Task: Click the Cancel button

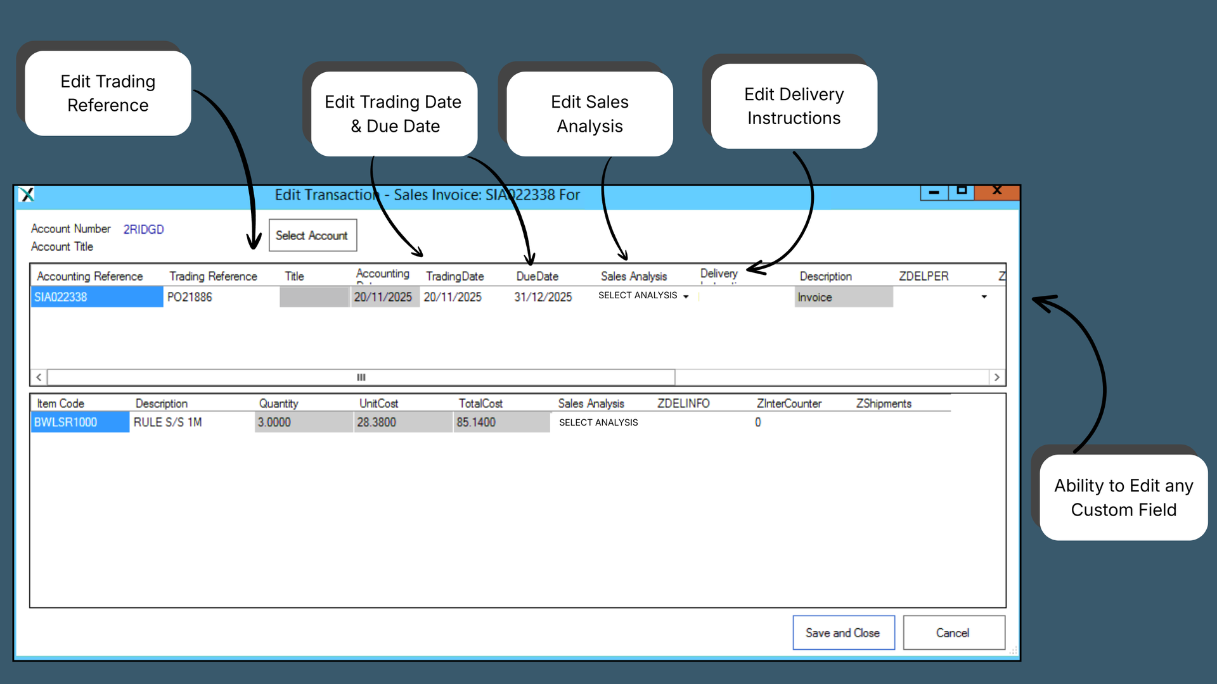Action: coord(953,633)
